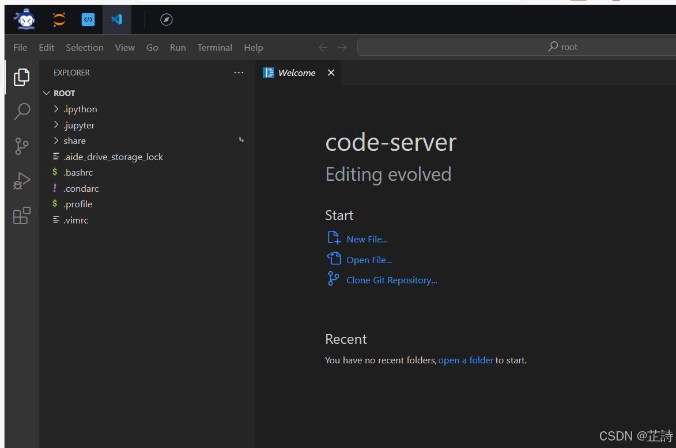Viewport: 676px width, 448px height.
Task: Select the Welcome tab
Action: point(297,73)
